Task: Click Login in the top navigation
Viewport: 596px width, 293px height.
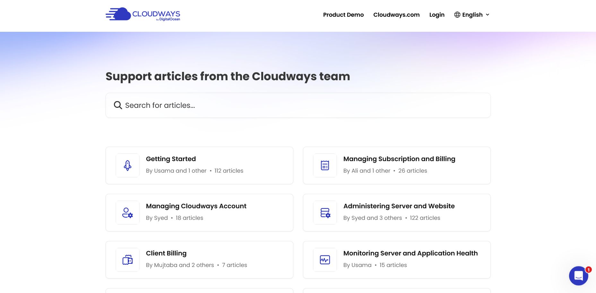Action: click(x=437, y=15)
